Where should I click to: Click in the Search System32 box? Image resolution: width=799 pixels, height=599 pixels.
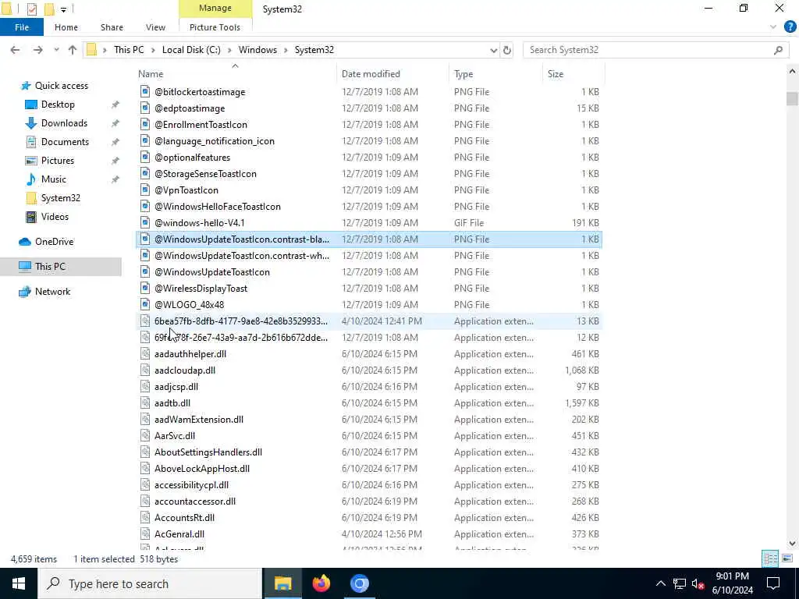[650, 50]
